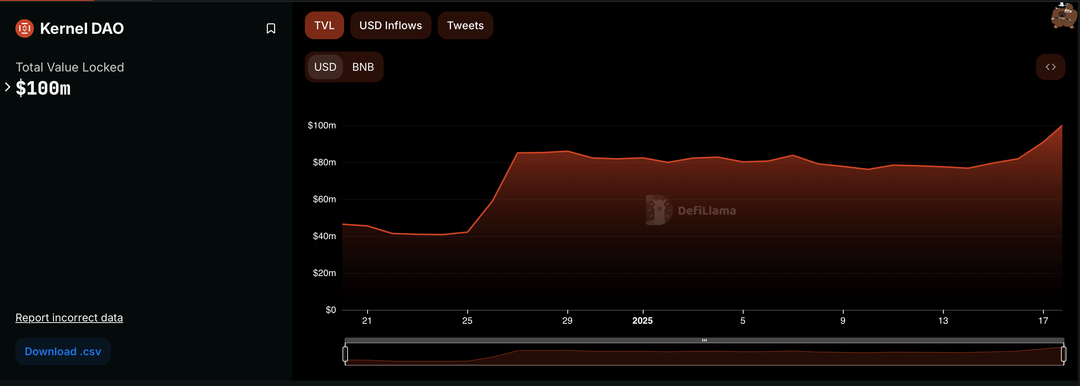This screenshot has width=1080, height=386.
Task: Click the 2025 x-axis label
Action: point(642,321)
